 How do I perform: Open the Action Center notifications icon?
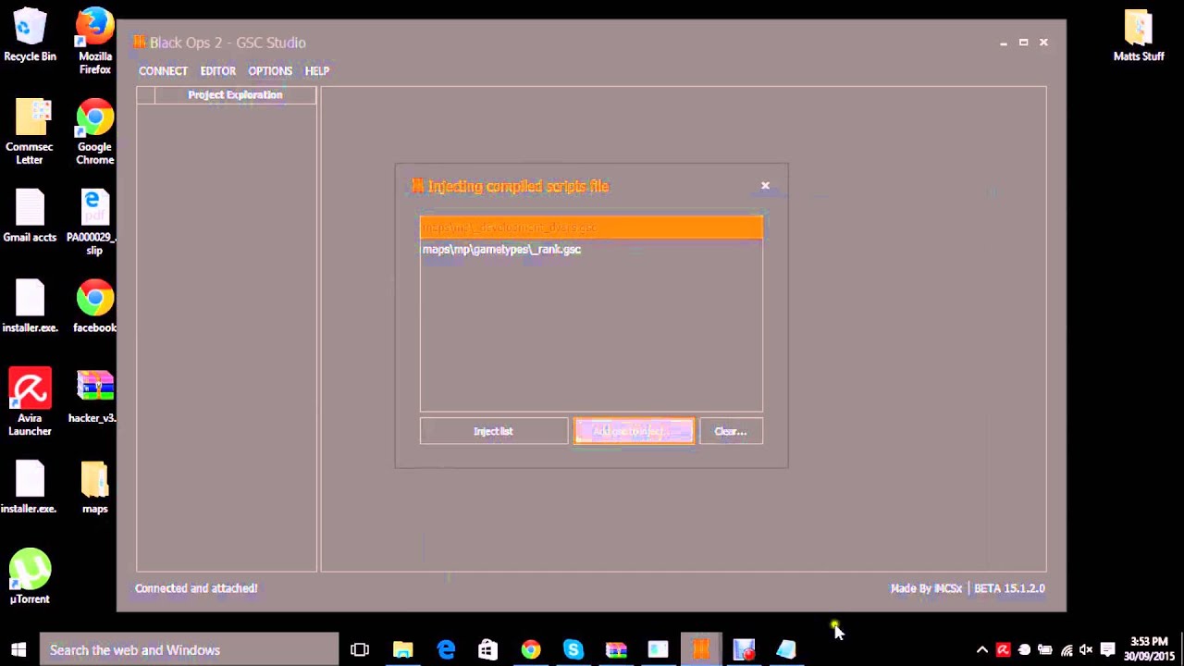click(x=1108, y=649)
